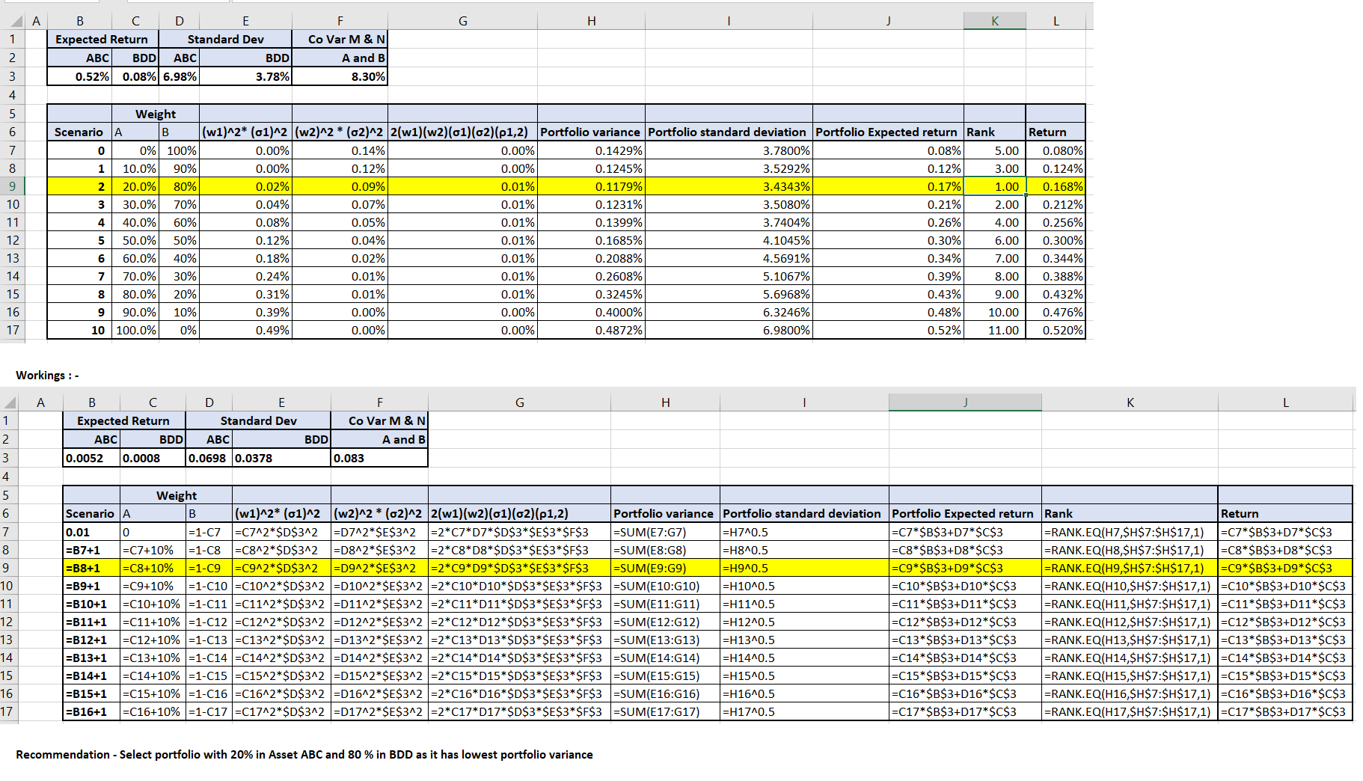Click the 6.98% ABC standard deviation cell
The width and height of the screenshot is (1363, 781).
click(x=179, y=76)
